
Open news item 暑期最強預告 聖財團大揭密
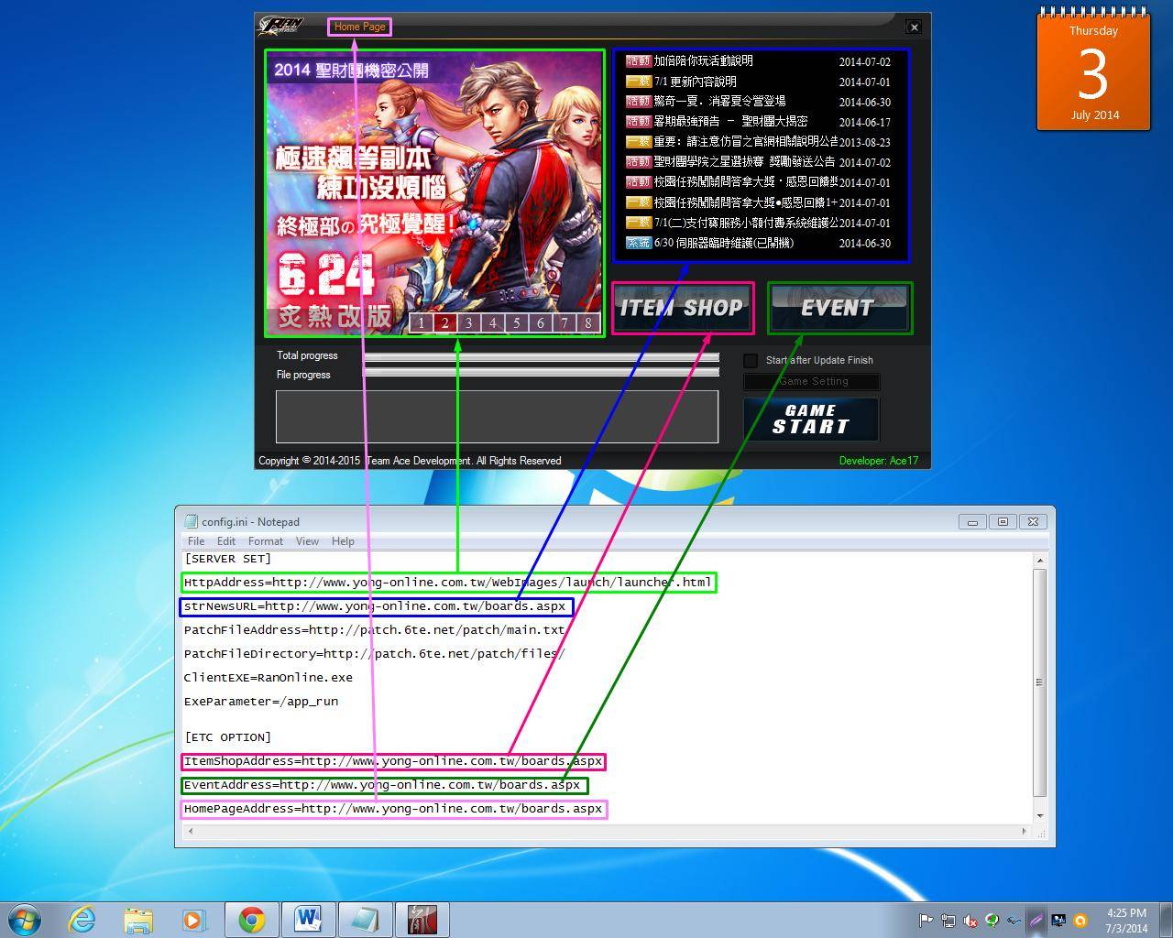pyautogui.click(x=730, y=122)
